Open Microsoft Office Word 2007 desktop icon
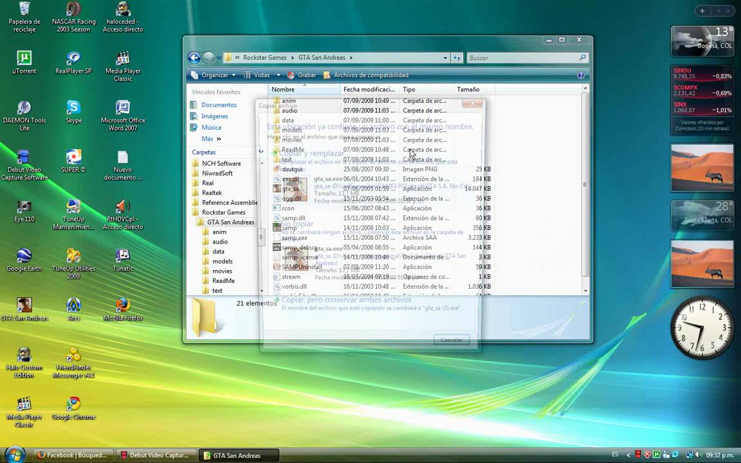Viewport: 741px width, 463px height. point(123,116)
